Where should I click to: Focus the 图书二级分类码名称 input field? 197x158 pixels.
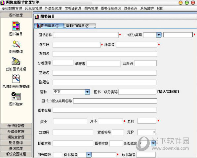(x=115, y=101)
